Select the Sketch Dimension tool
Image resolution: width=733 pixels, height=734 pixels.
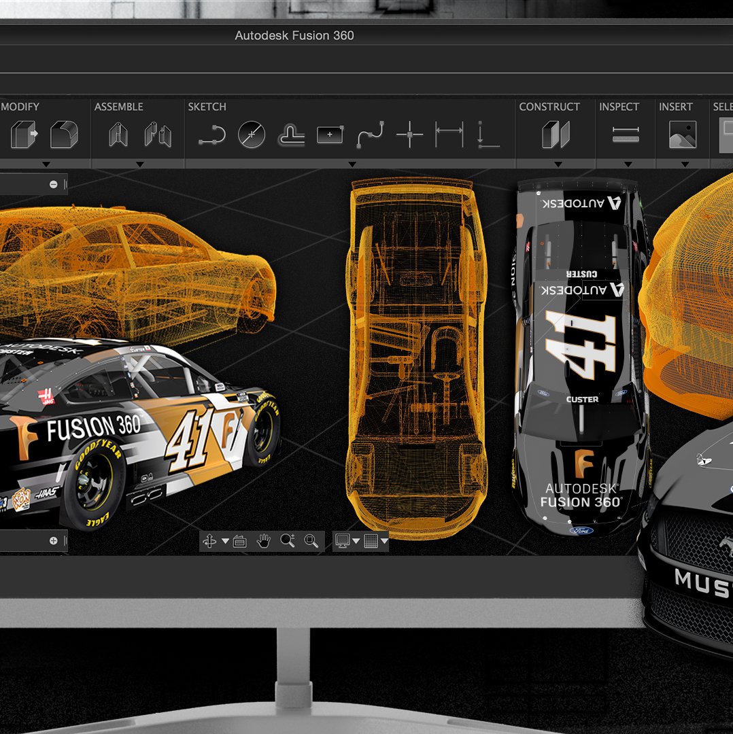(449, 135)
